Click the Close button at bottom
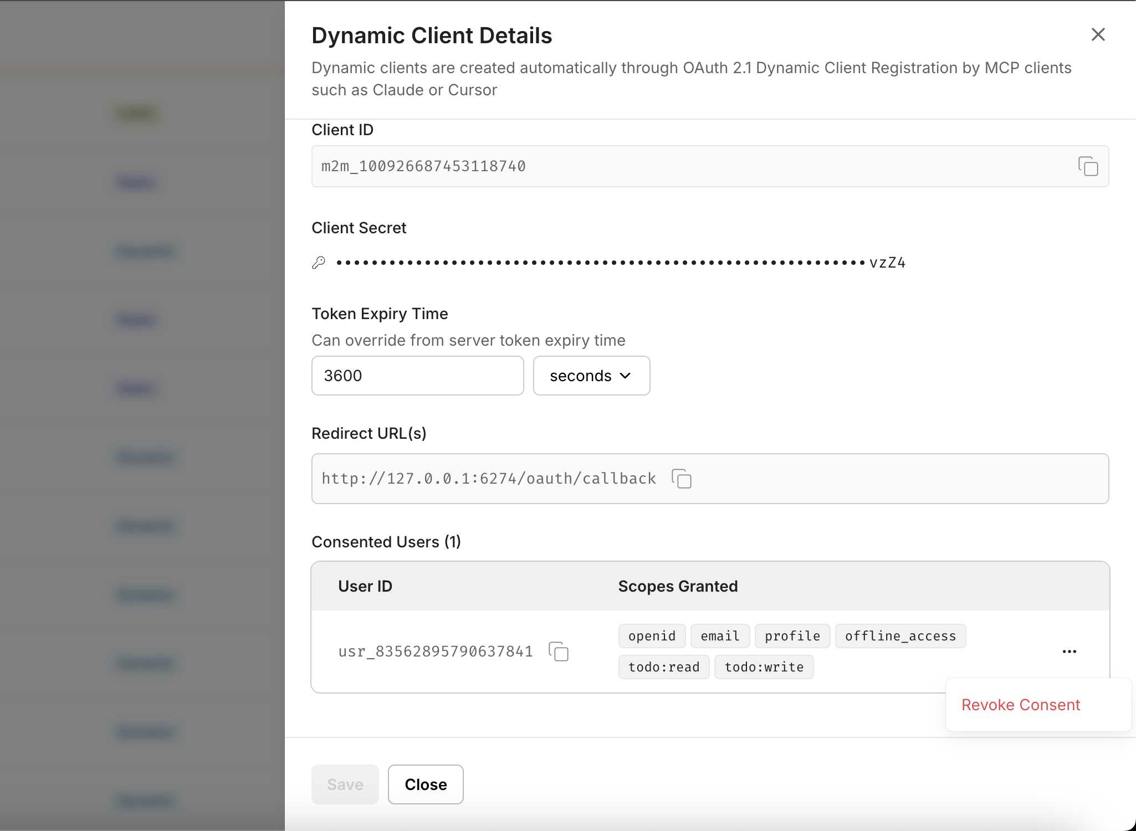 click(425, 784)
